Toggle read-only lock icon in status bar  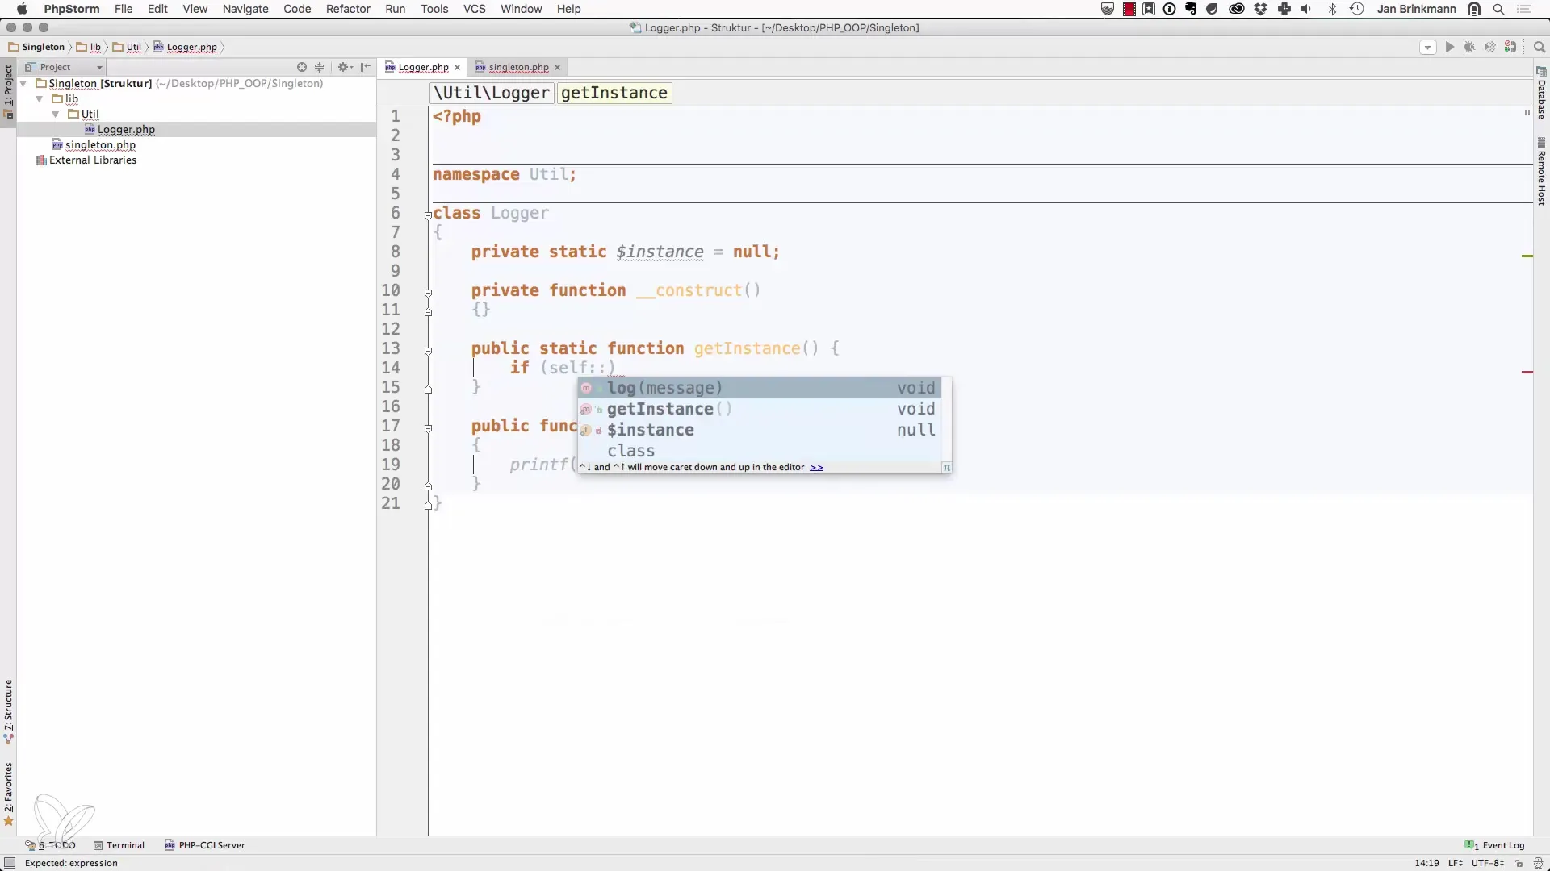pos(1519,863)
